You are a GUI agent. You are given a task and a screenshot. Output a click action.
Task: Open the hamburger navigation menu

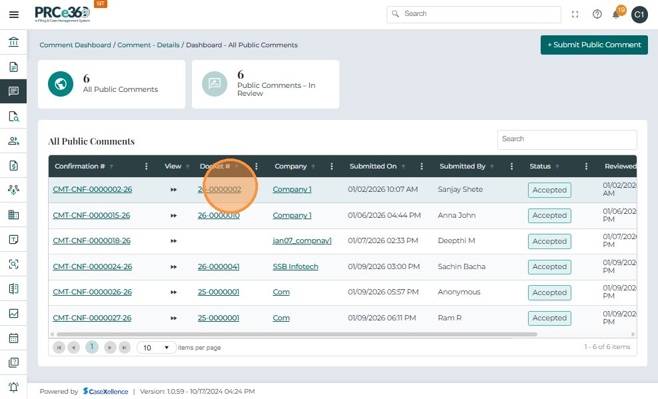(x=13, y=15)
